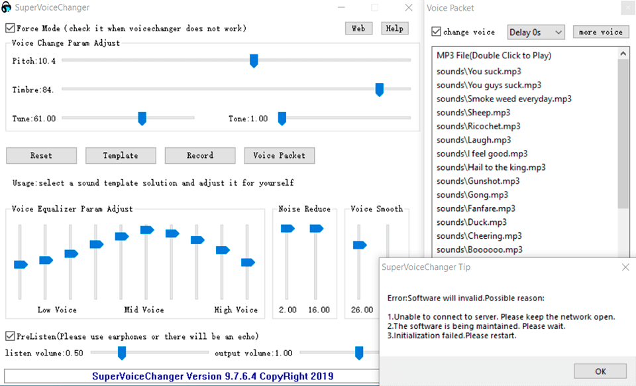Disable the change voice checkbox

pos(435,31)
